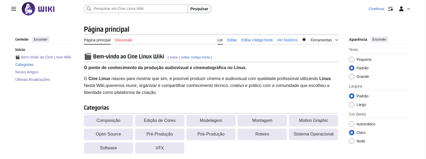Viewport: 426px width, 159px height.
Task: Open the Software category
Action: 108,148
